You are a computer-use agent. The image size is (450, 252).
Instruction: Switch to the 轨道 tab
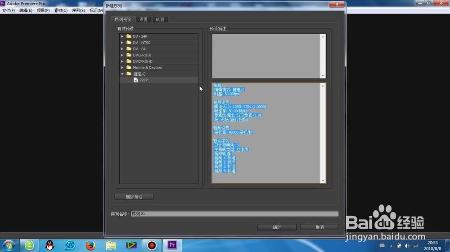160,19
